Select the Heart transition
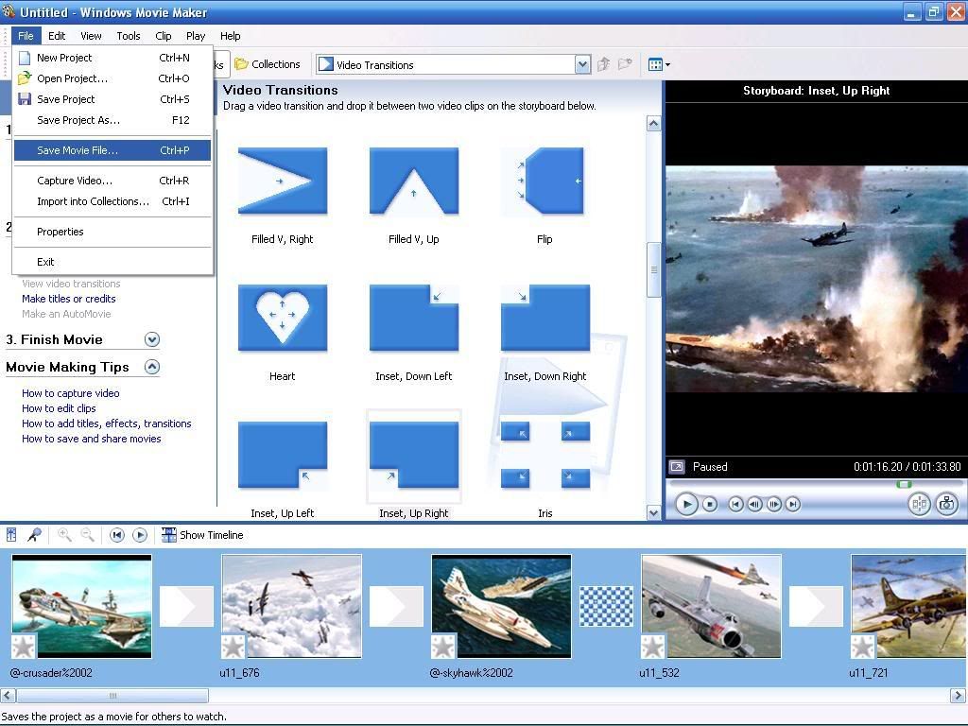This screenshot has height=726, width=968. 282,318
